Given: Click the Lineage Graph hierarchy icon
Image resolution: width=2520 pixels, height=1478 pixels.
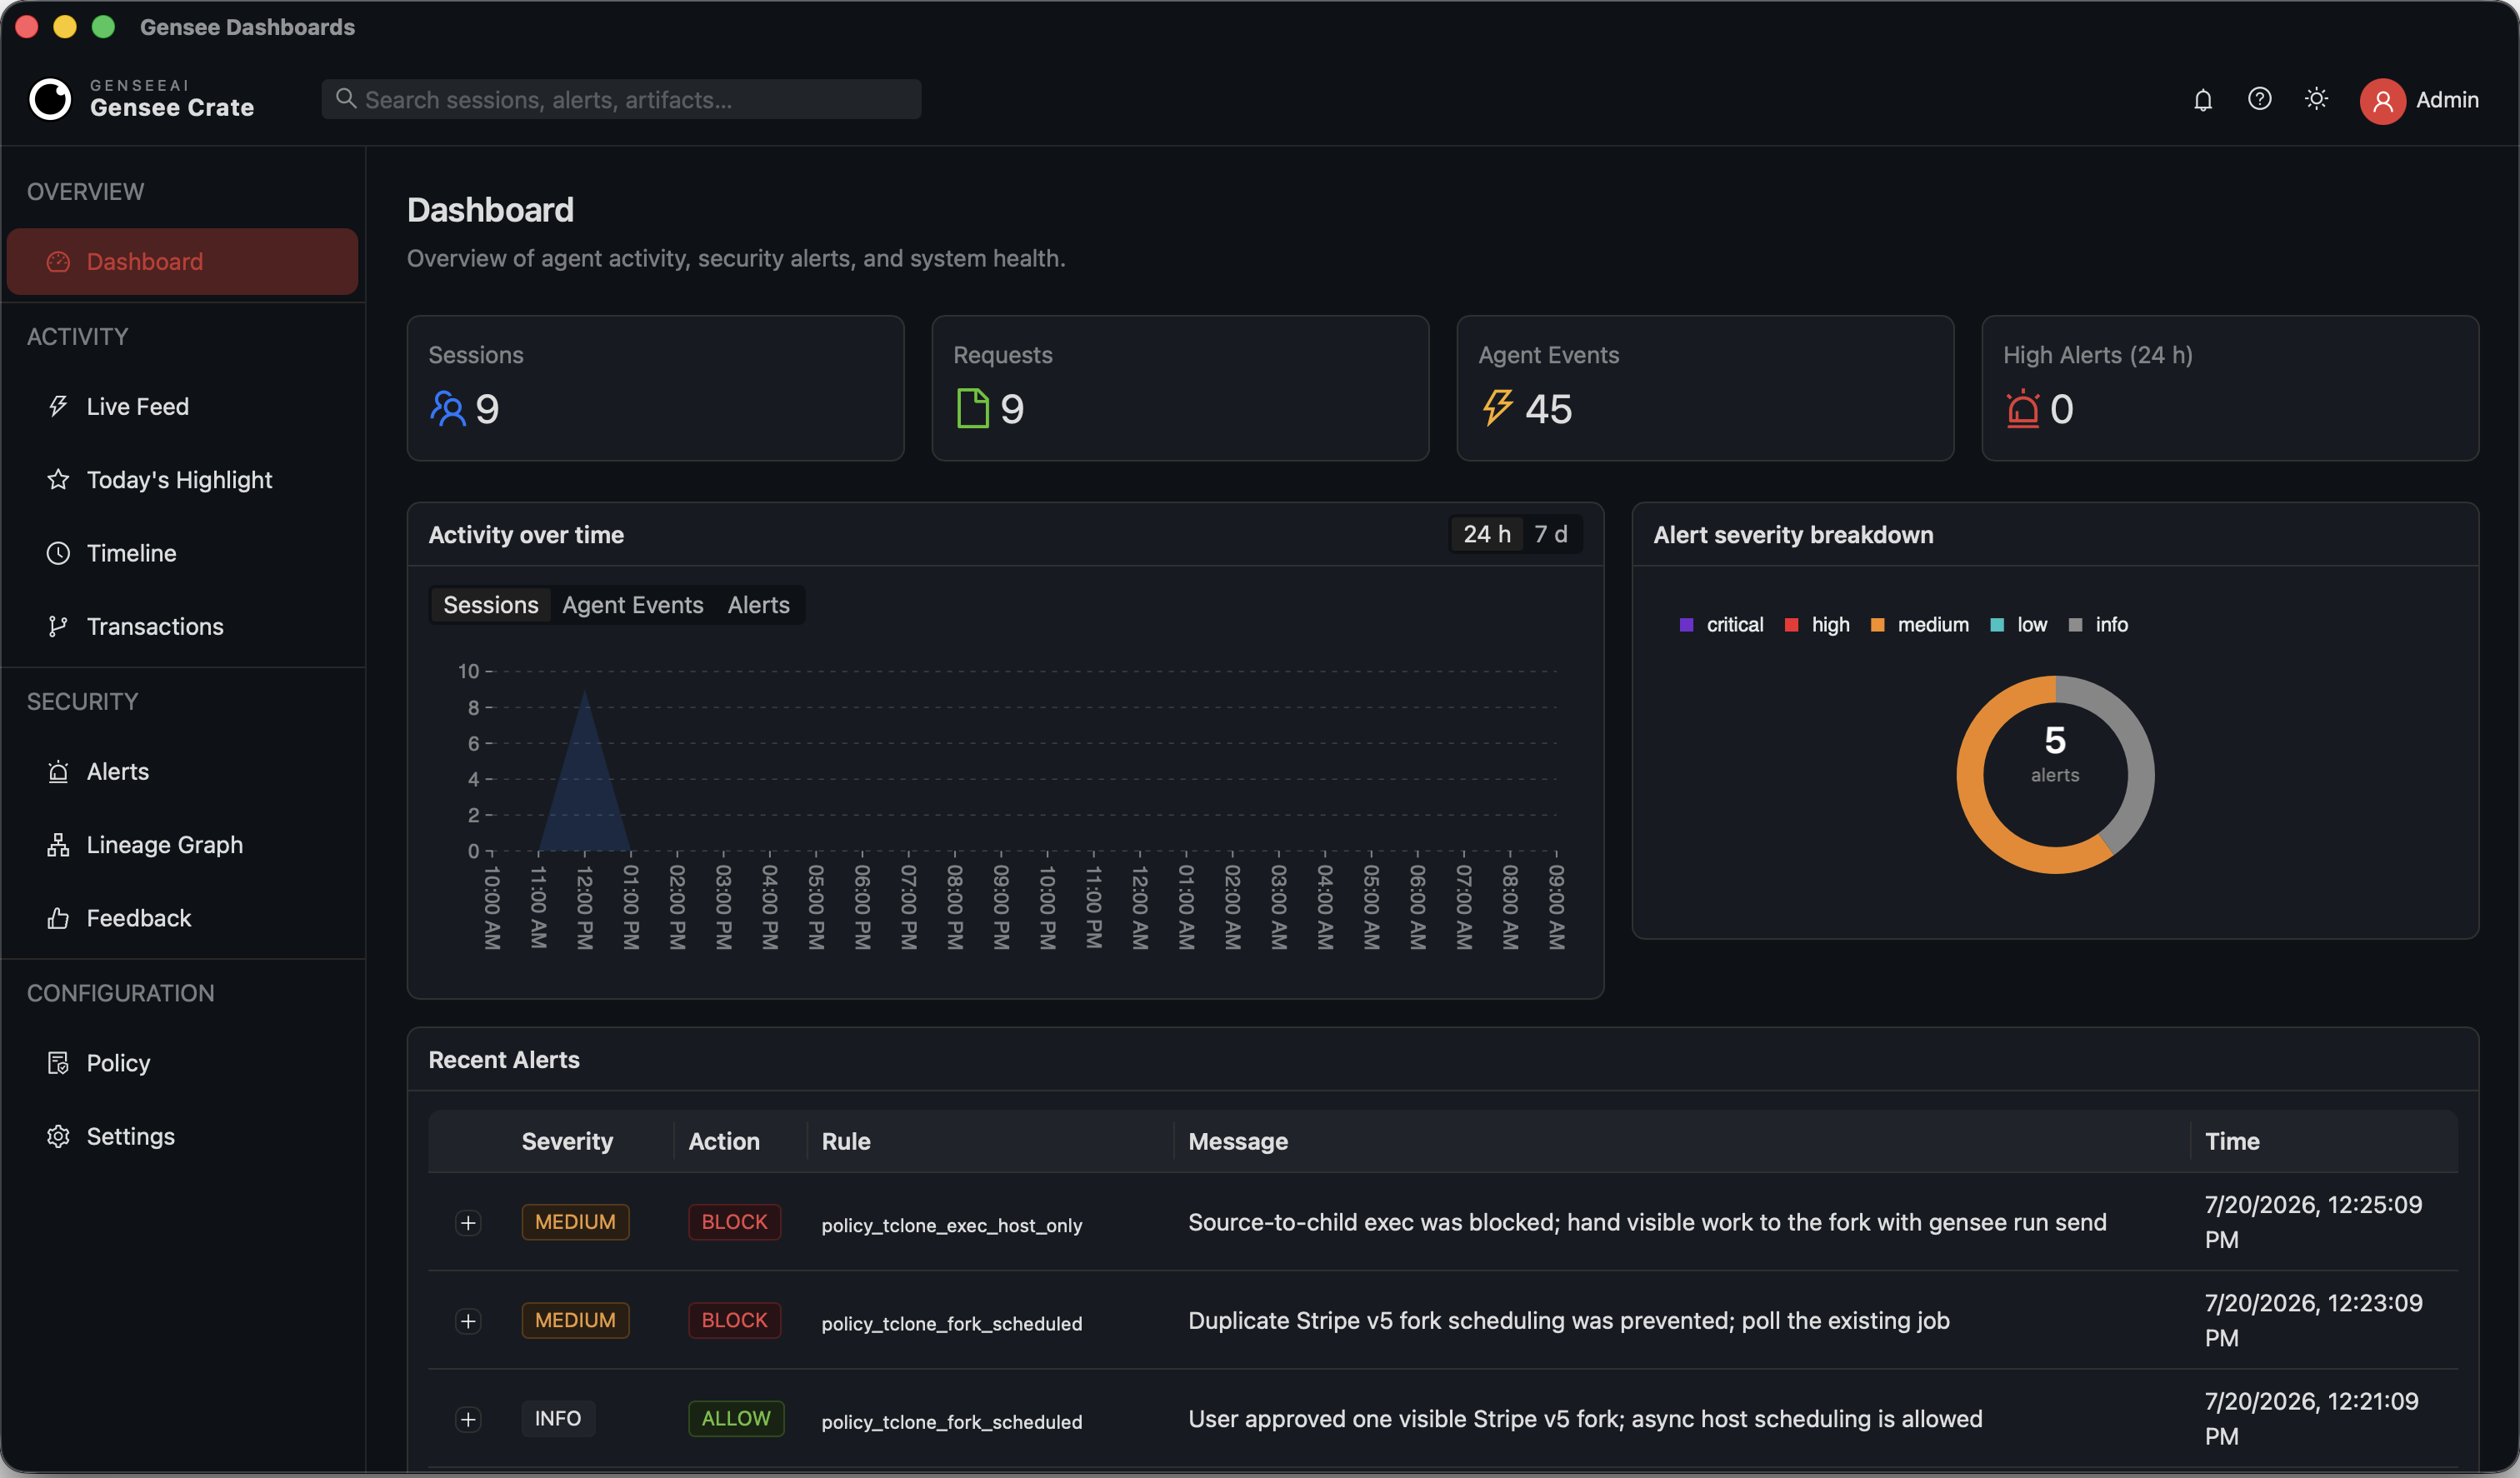Looking at the screenshot, I should (x=58, y=845).
